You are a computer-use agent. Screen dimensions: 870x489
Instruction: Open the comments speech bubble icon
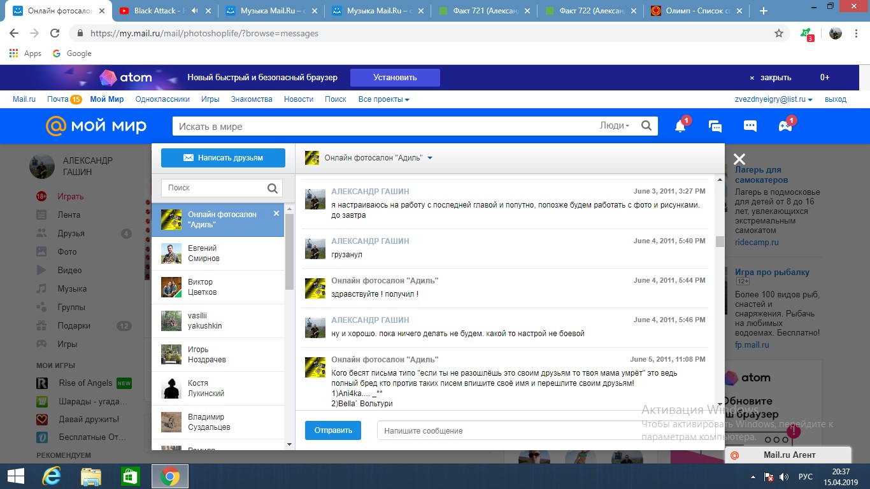pos(750,126)
